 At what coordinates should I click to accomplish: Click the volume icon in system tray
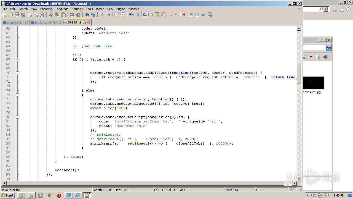click(x=313, y=195)
